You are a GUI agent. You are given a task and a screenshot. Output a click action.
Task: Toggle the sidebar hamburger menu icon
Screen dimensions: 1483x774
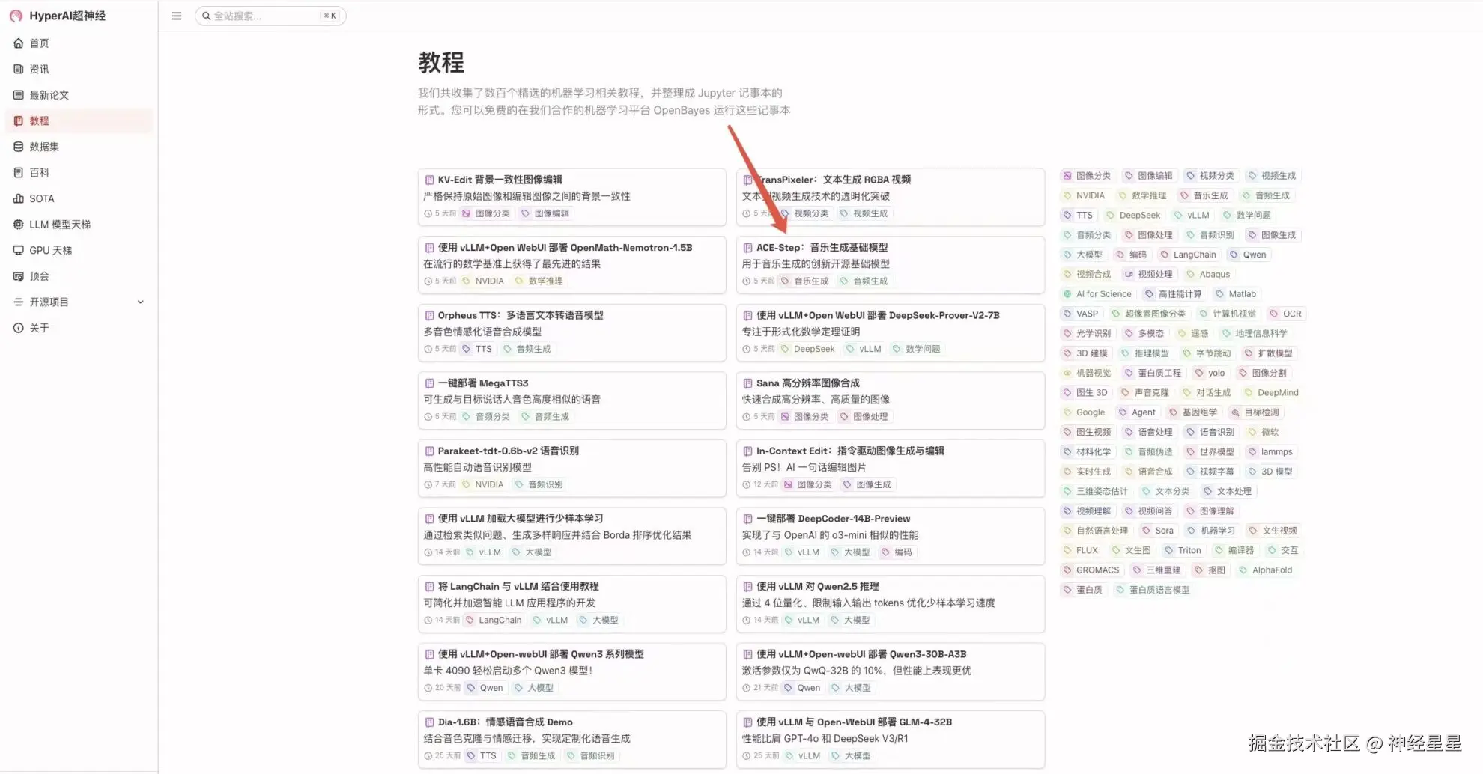(176, 16)
